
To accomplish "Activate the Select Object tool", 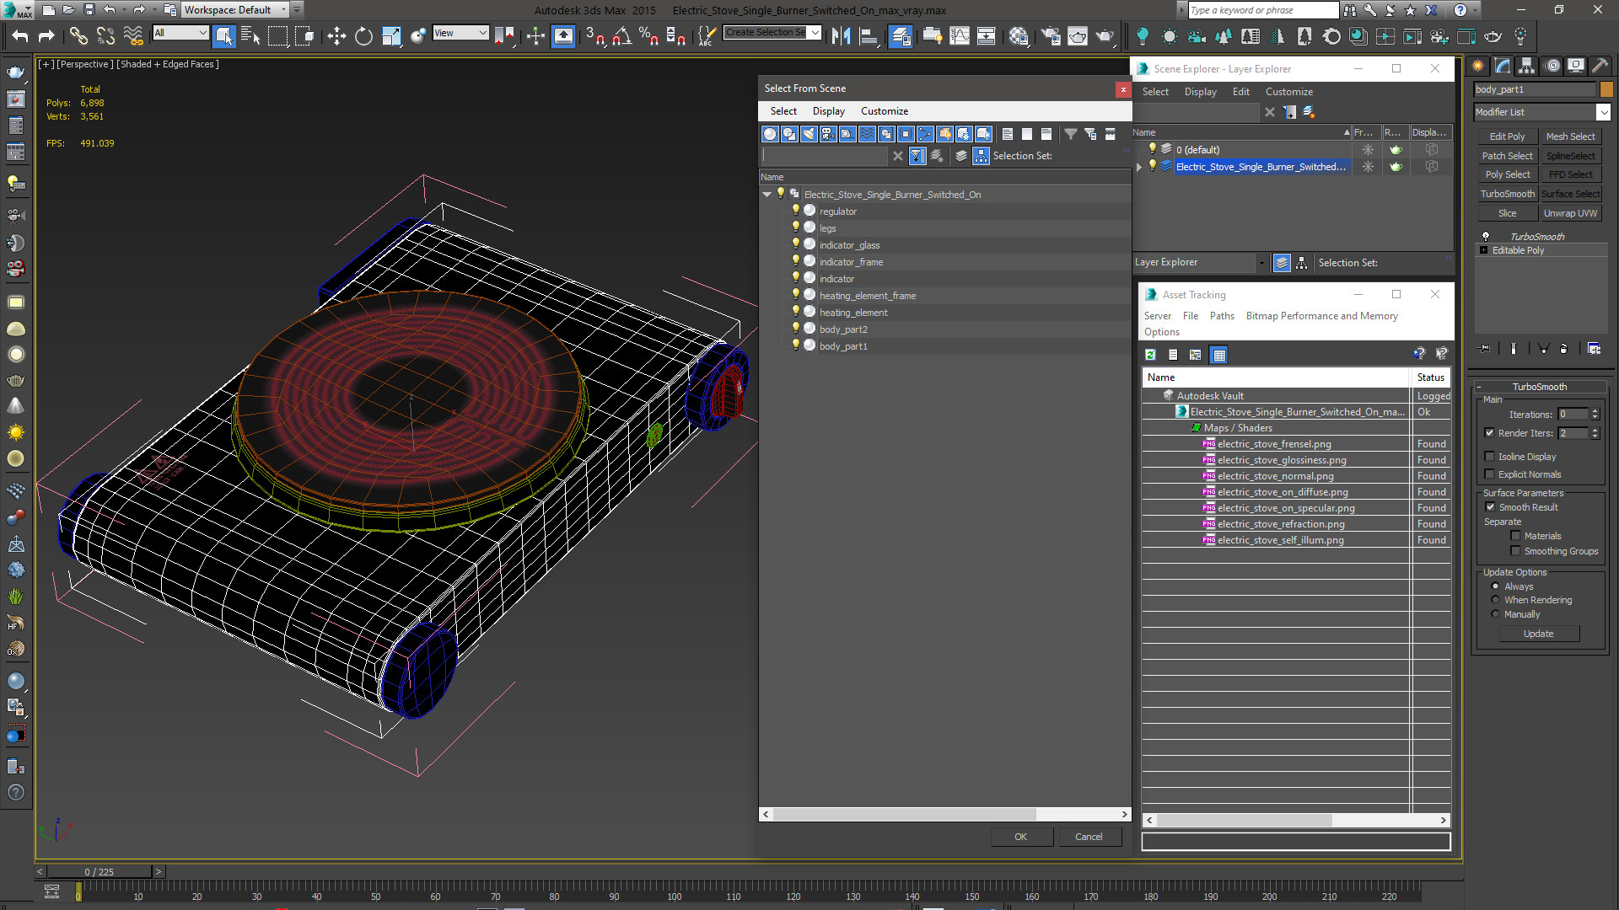I will (x=223, y=35).
